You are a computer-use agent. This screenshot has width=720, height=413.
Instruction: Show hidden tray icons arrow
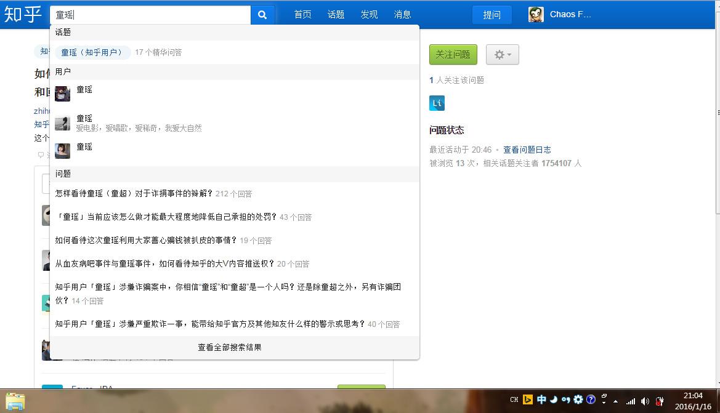coord(615,401)
